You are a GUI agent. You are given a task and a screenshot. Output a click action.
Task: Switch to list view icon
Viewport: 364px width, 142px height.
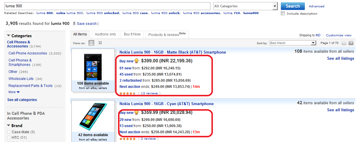92,43
